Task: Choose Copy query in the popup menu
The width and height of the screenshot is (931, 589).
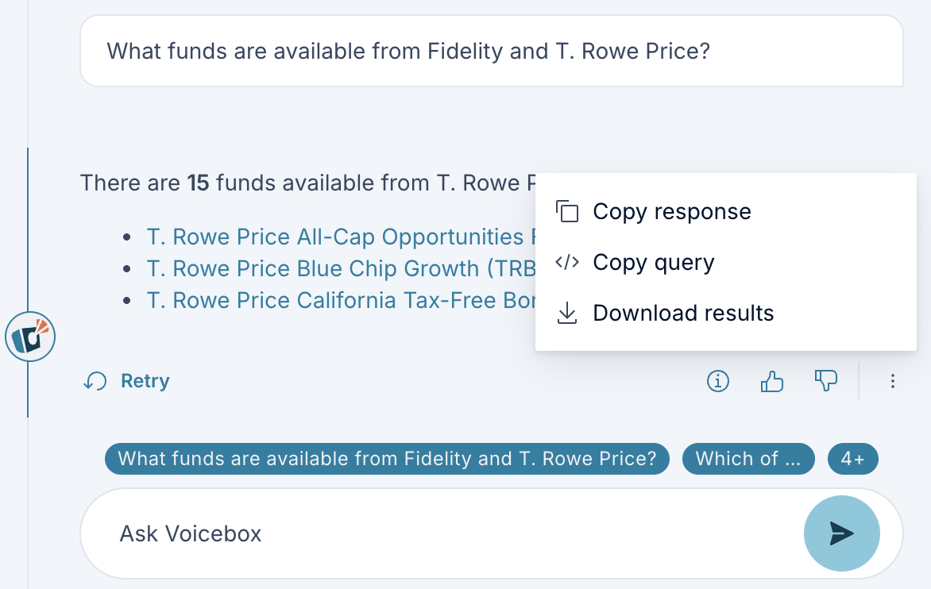Action: pos(653,263)
